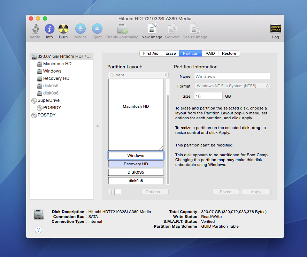
Task: Click the partition Name field
Action: [x=232, y=76]
